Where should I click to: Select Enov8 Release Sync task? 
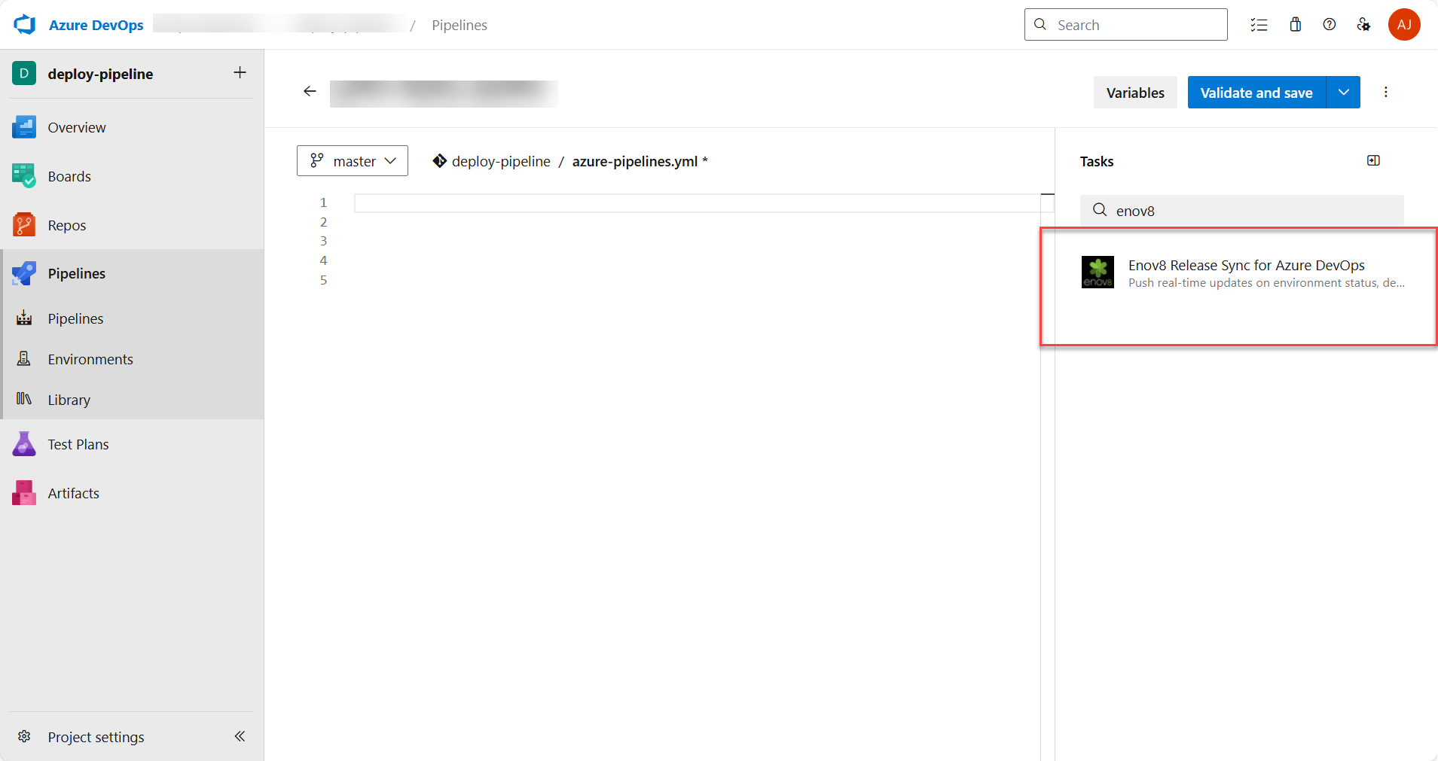click(1245, 272)
